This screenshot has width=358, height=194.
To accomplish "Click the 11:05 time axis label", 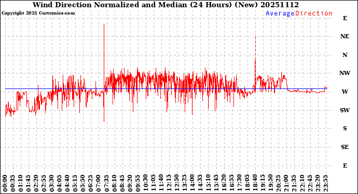I will [x=154, y=183].
